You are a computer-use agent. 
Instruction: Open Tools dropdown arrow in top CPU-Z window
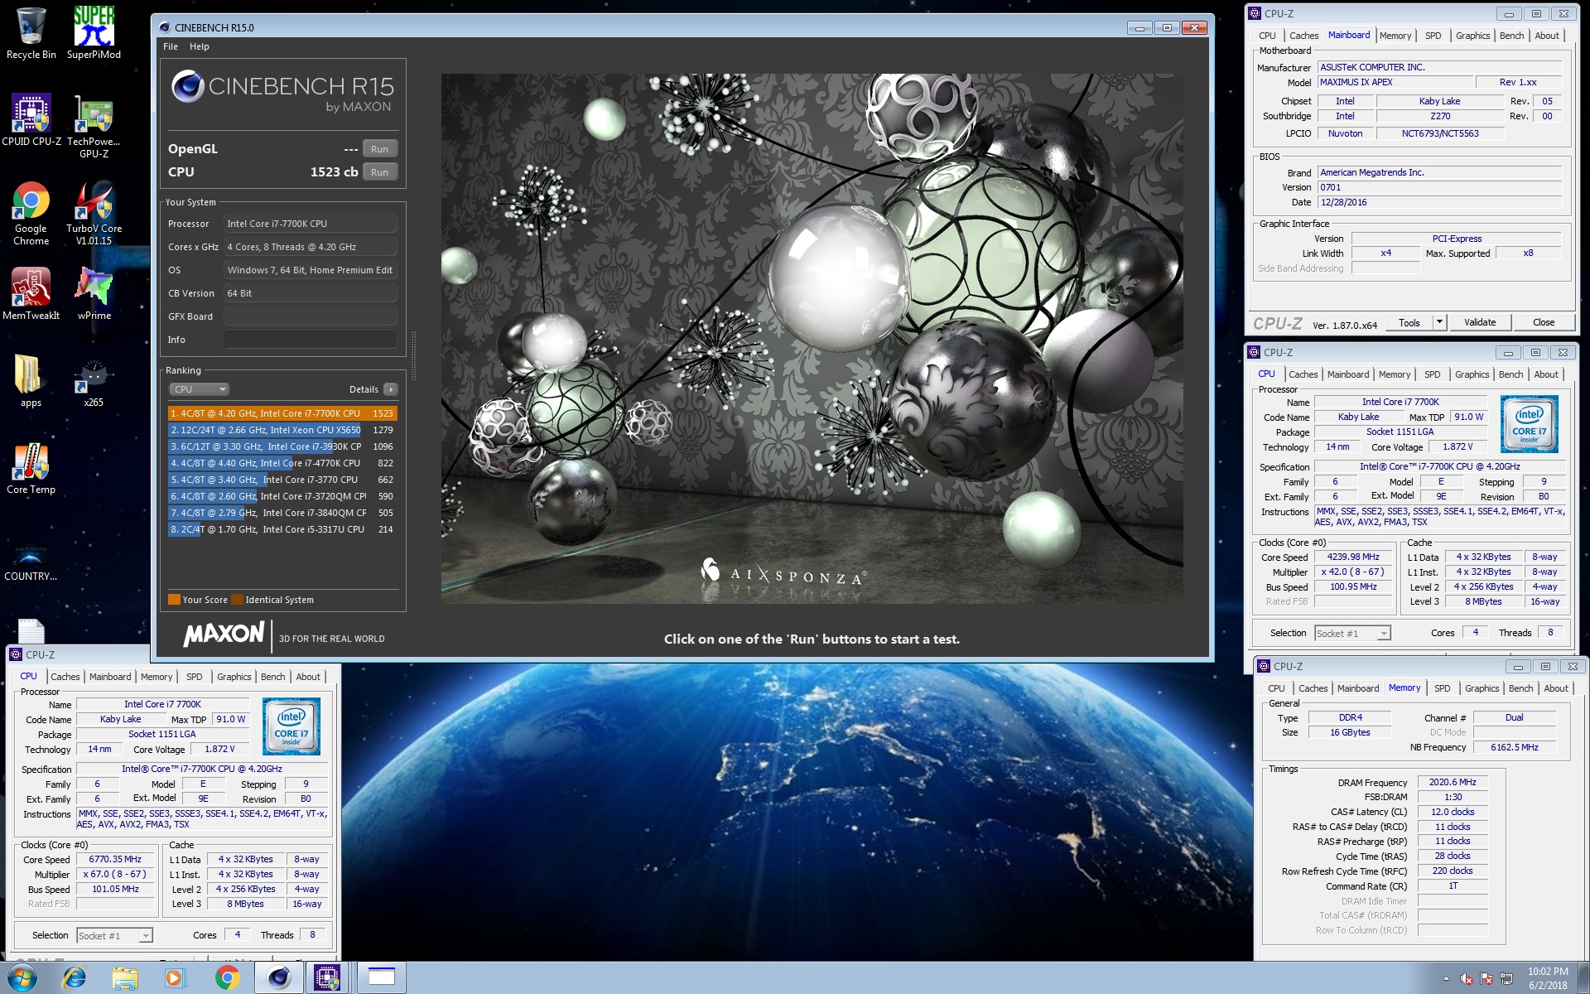1439,322
